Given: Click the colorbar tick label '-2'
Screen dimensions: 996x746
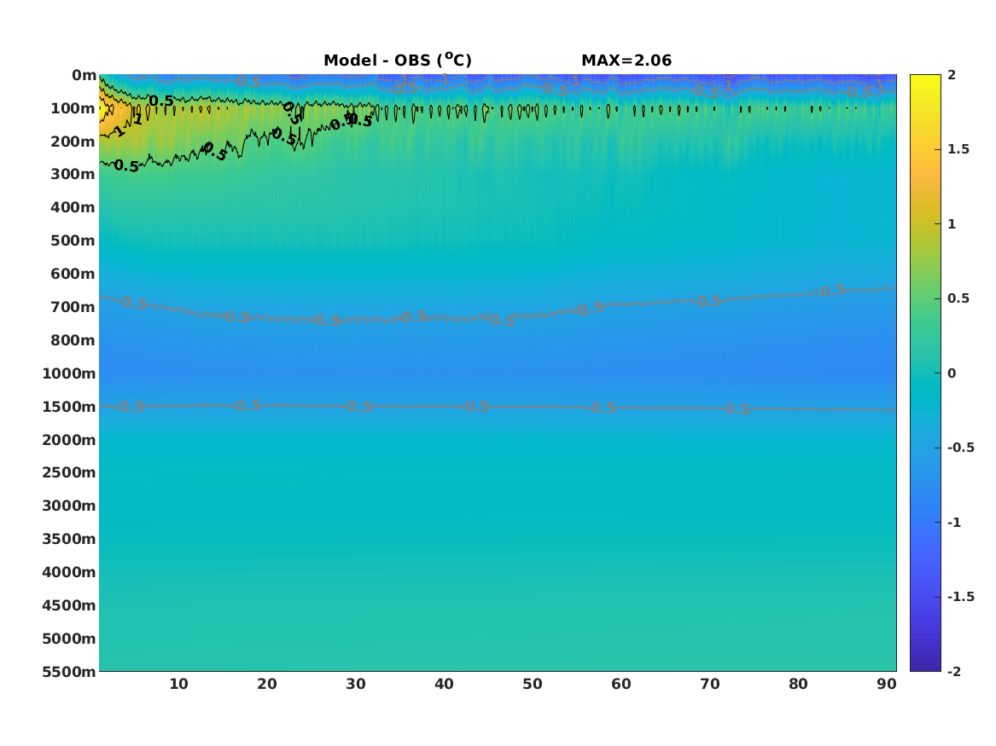Looking at the screenshot, I should coord(953,672).
